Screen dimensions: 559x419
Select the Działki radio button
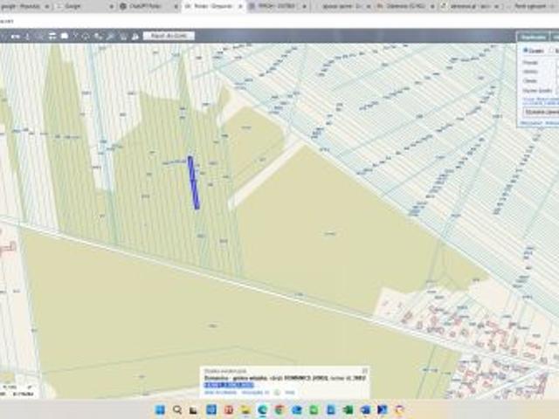pos(526,51)
